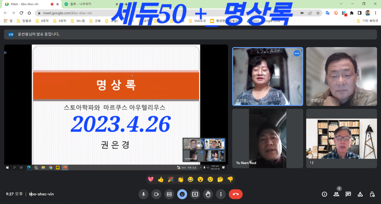Open the in-call chat panel
Viewport: 381px width, 204px height.
click(348, 194)
